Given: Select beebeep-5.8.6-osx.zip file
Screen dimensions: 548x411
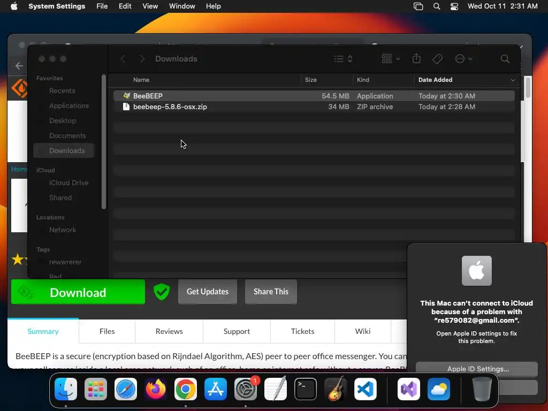Looking at the screenshot, I should pyautogui.click(x=314, y=107).
